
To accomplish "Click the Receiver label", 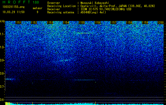I will click(x=54, y=9).
